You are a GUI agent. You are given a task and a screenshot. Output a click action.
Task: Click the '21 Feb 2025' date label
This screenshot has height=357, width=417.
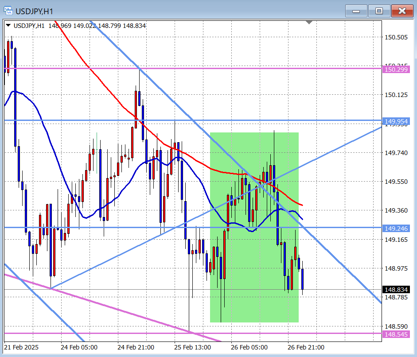(21, 347)
